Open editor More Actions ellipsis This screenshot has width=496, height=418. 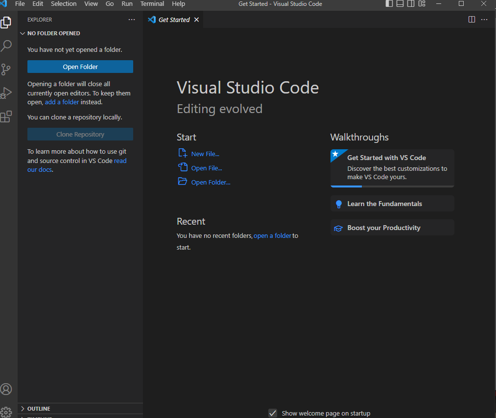[484, 20]
